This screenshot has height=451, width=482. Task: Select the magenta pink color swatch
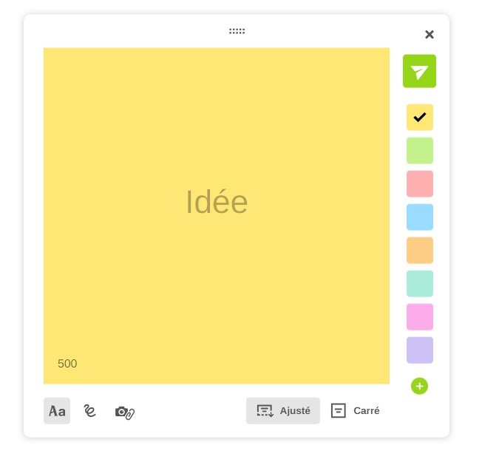[x=419, y=316]
